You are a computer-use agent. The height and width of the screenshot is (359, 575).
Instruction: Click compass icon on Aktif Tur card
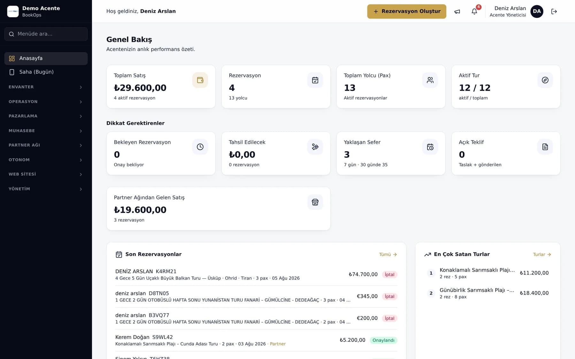click(545, 80)
